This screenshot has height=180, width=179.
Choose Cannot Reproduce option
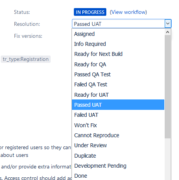118,135
